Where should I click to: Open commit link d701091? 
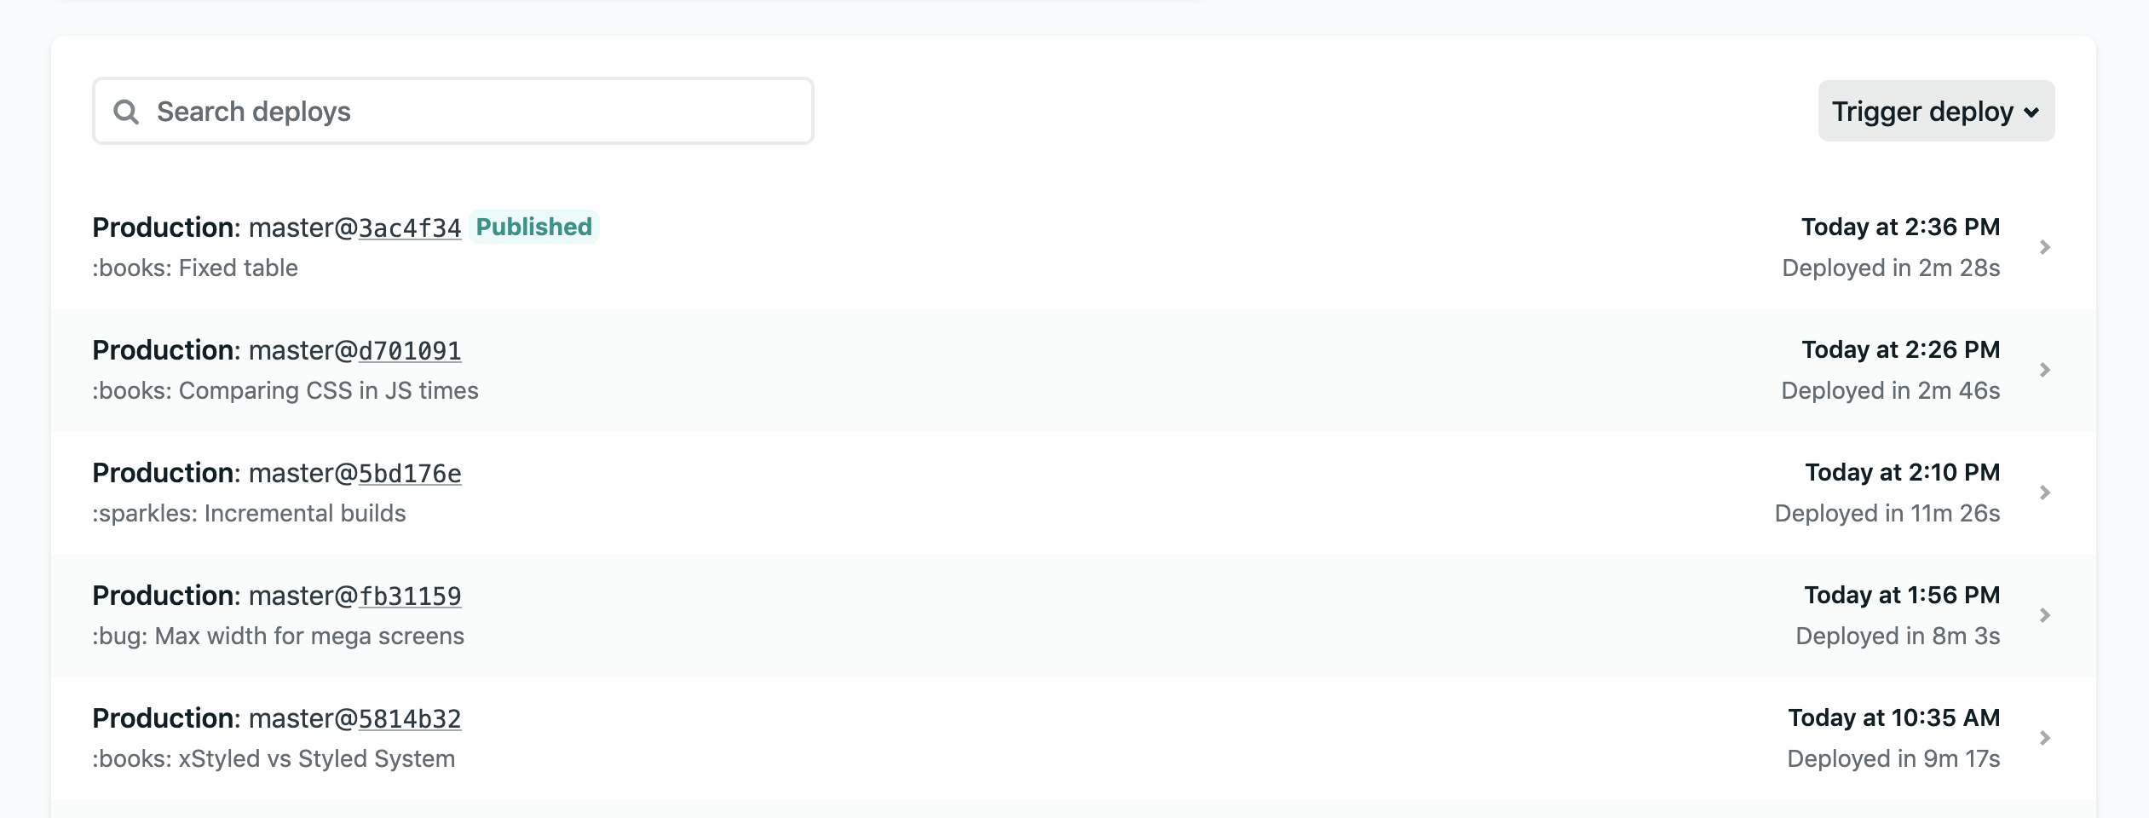tap(409, 351)
